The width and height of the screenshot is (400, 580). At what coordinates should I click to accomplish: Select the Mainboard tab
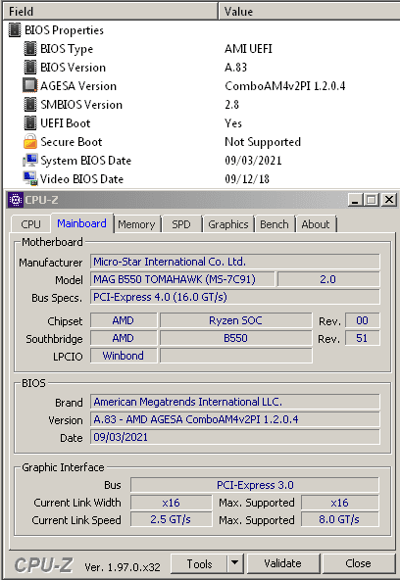pos(81,223)
